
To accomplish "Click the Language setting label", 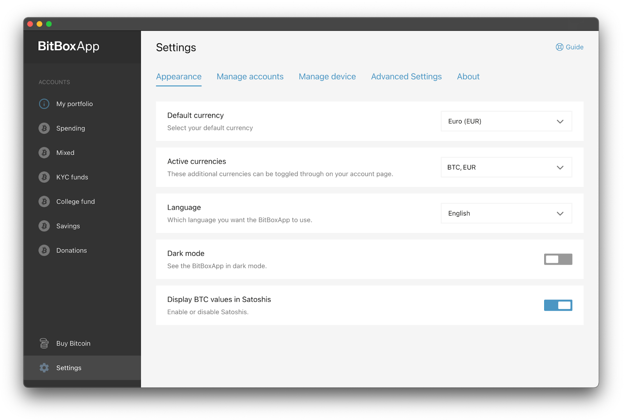I will (x=184, y=208).
